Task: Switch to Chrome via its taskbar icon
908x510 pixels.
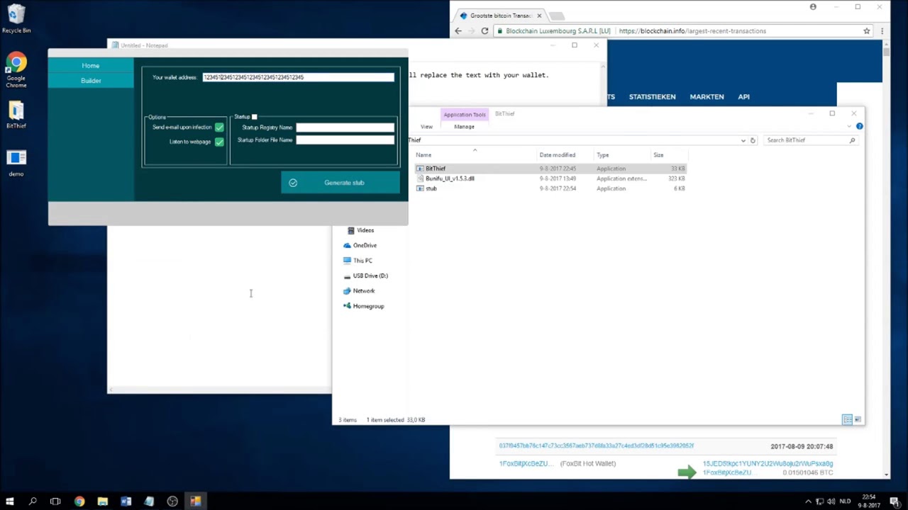Action: 79,501
